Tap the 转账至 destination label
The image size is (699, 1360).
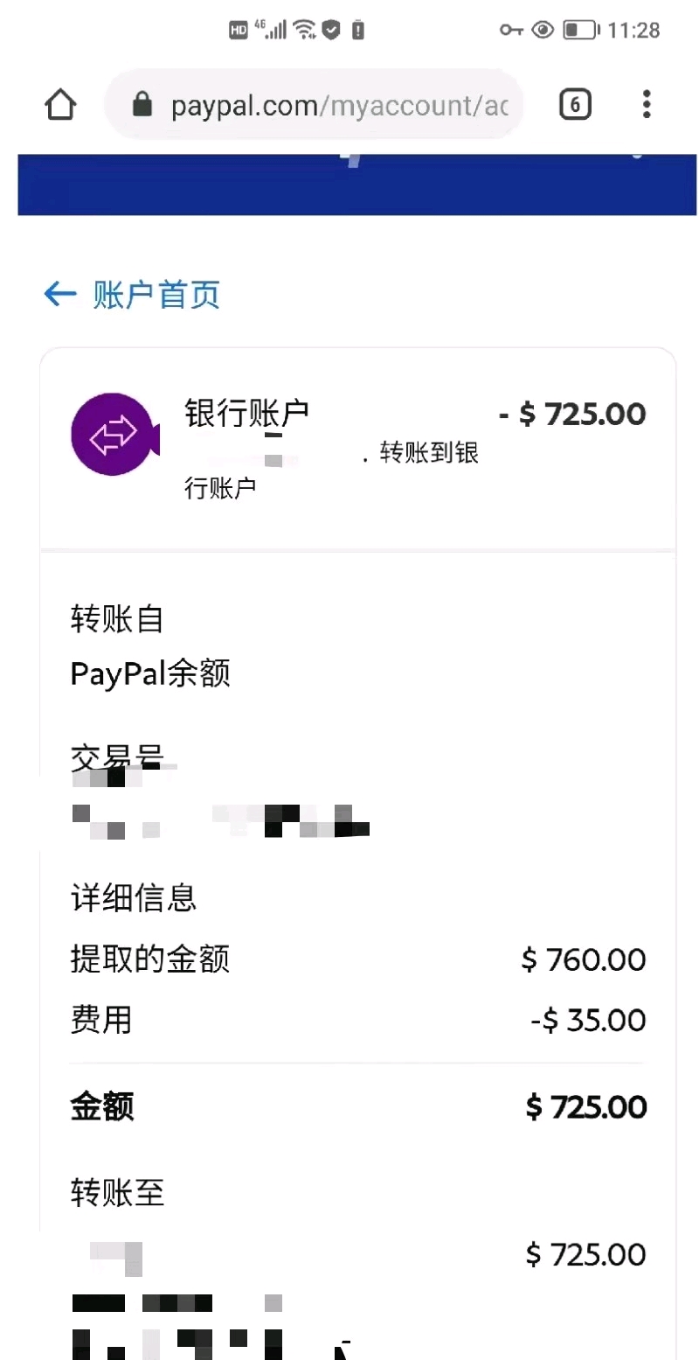coord(117,1192)
